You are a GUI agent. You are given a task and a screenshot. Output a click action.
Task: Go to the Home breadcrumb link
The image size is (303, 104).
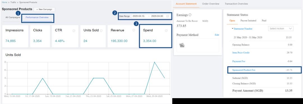click(4, 2)
